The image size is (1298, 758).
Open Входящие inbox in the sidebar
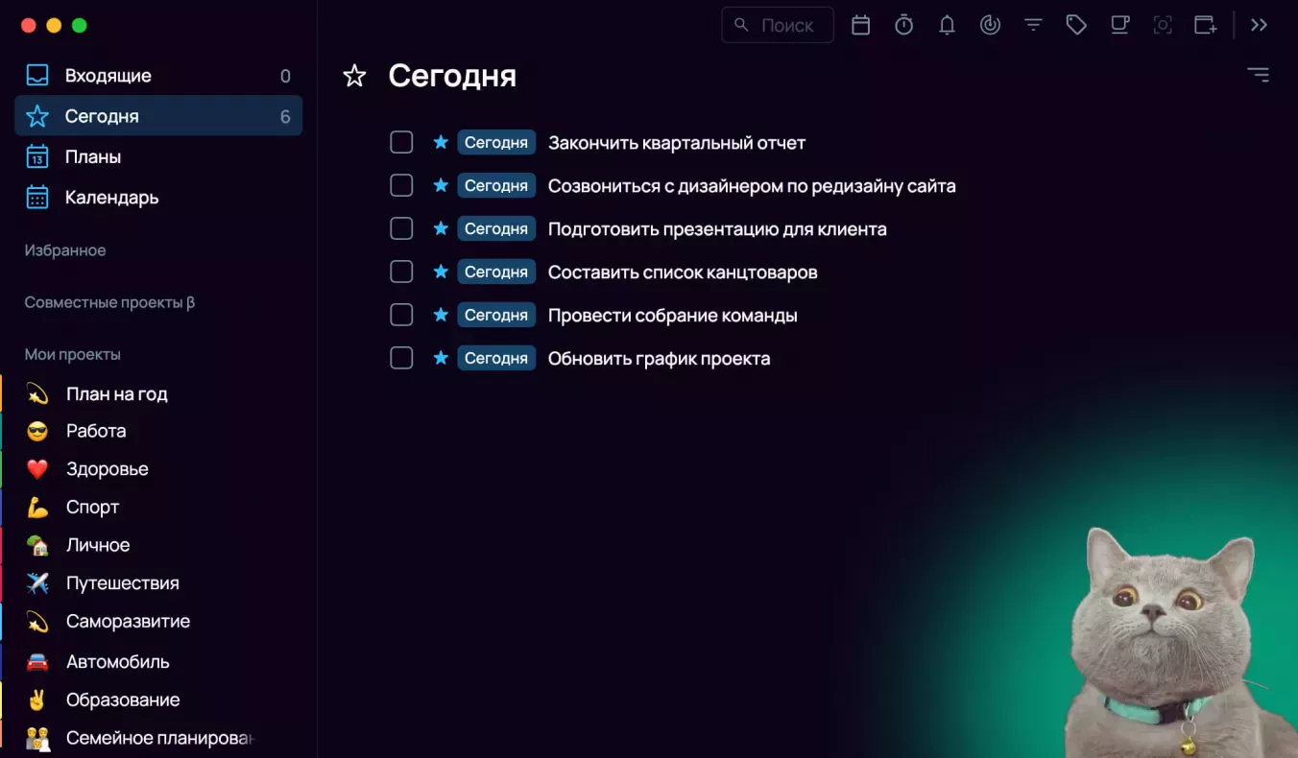[x=158, y=76]
